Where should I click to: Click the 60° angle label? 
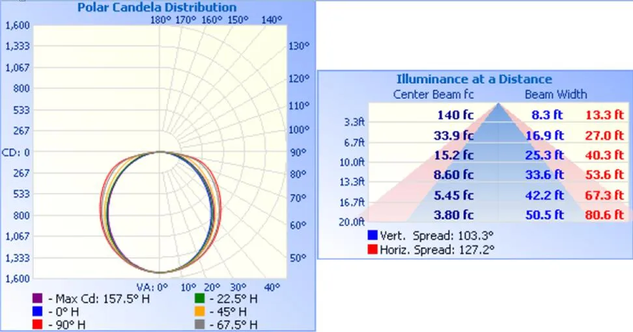[x=298, y=225]
